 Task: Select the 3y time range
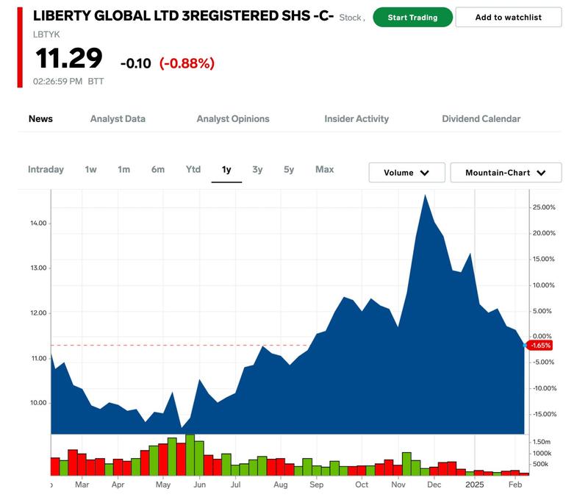coord(257,169)
